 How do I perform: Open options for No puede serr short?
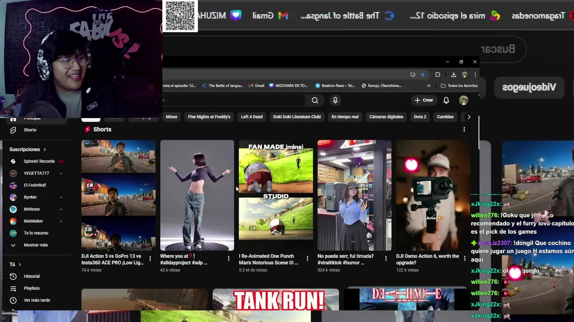386,258
